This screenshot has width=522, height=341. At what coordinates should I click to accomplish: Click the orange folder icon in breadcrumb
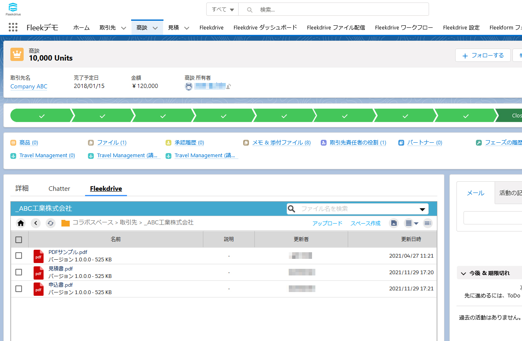[x=66, y=223]
